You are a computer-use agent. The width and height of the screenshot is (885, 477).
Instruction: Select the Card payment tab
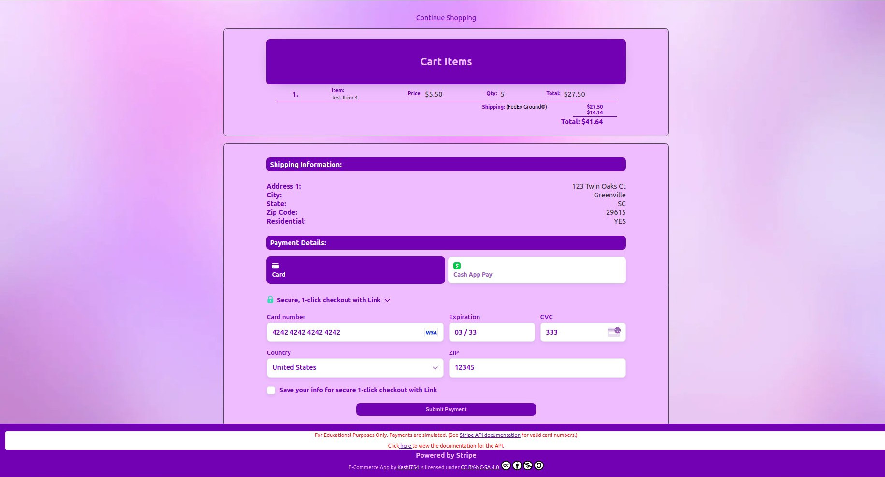click(x=355, y=270)
